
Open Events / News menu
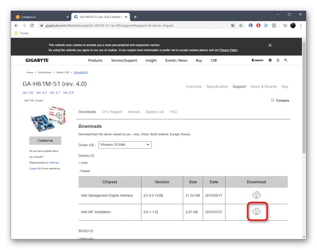point(176,60)
